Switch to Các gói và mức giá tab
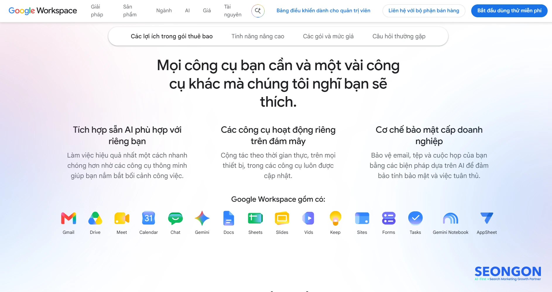 (x=328, y=36)
